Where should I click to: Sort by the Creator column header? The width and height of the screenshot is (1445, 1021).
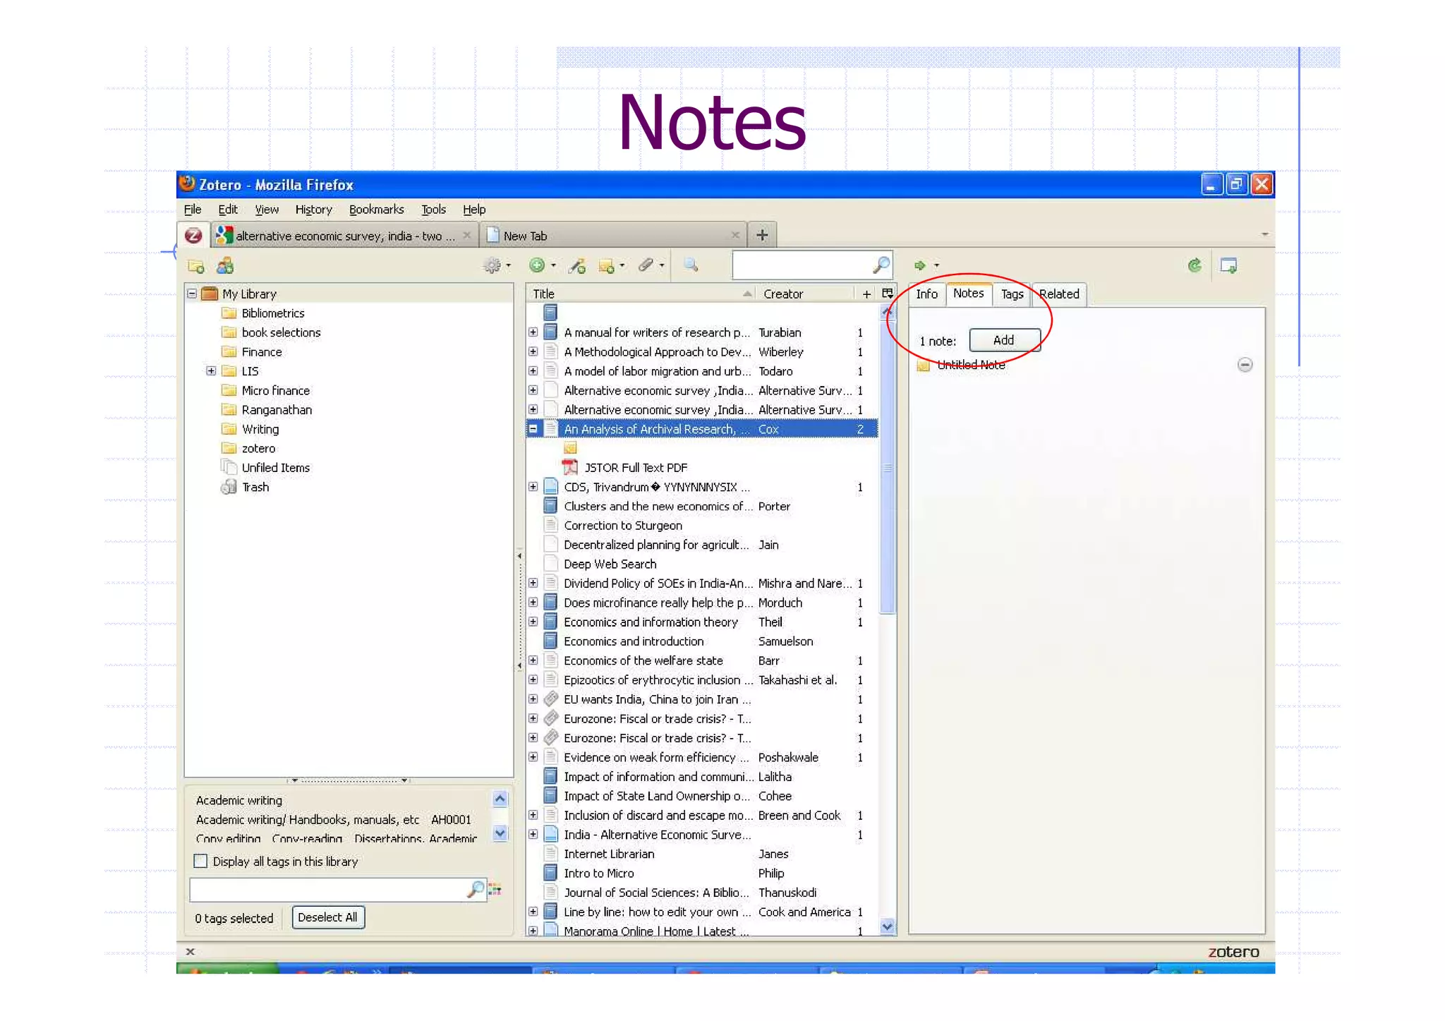click(x=806, y=294)
